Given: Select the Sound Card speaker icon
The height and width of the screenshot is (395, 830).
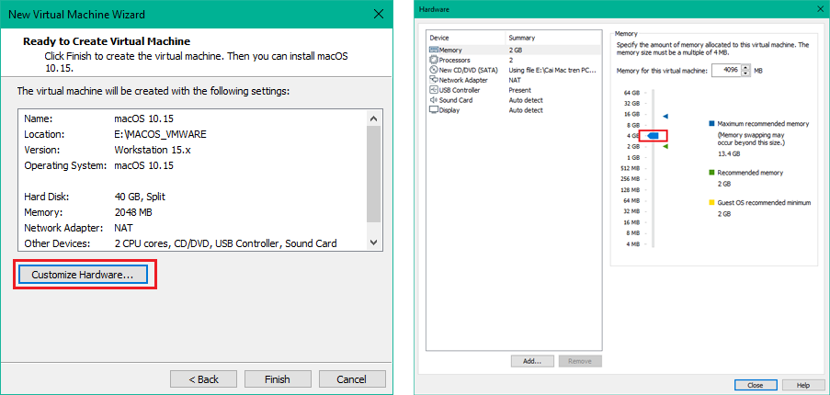Looking at the screenshot, I should pos(434,100).
